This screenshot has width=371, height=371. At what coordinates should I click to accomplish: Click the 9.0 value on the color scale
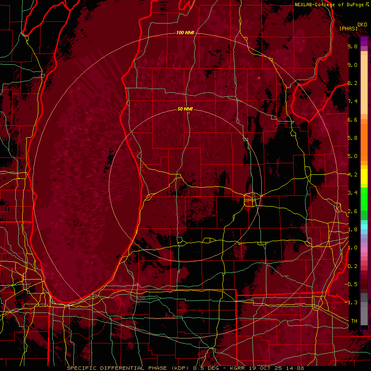352,65
